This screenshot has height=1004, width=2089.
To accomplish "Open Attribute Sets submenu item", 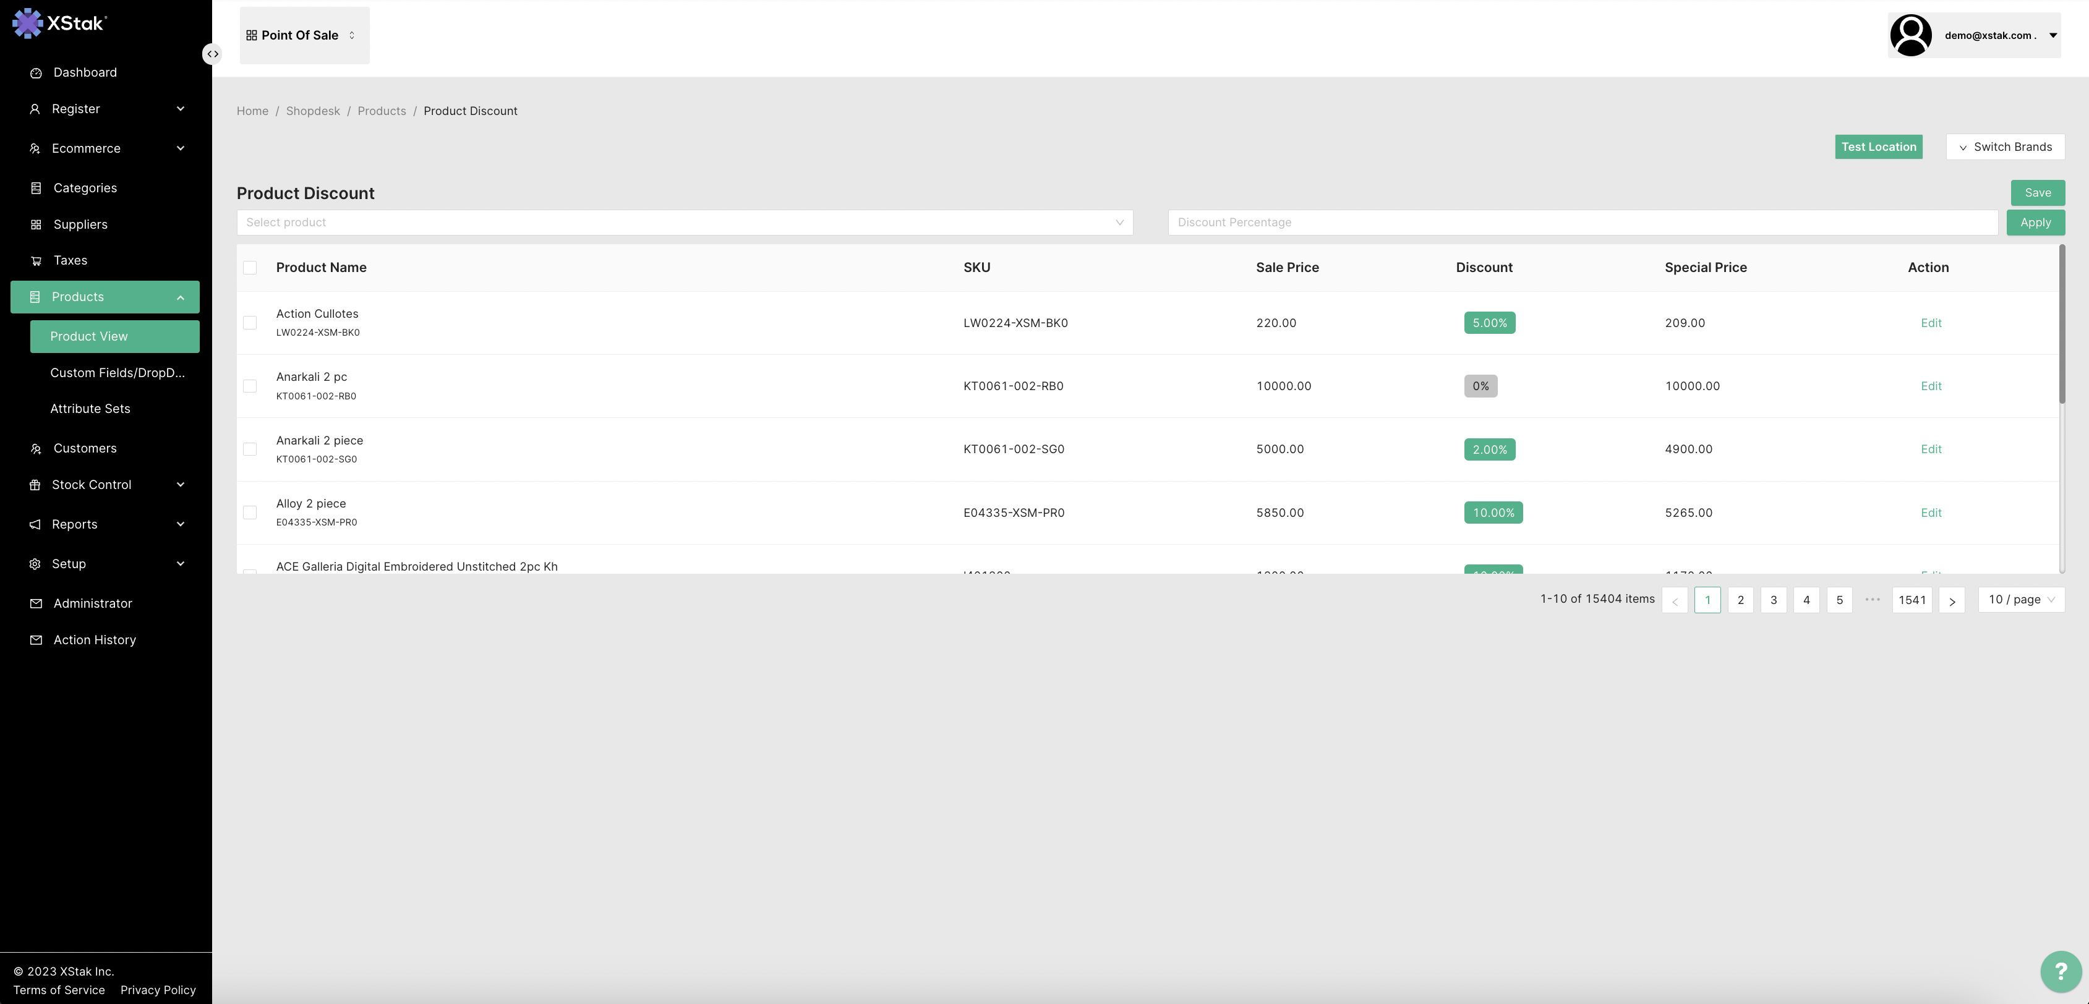I will tap(90, 409).
